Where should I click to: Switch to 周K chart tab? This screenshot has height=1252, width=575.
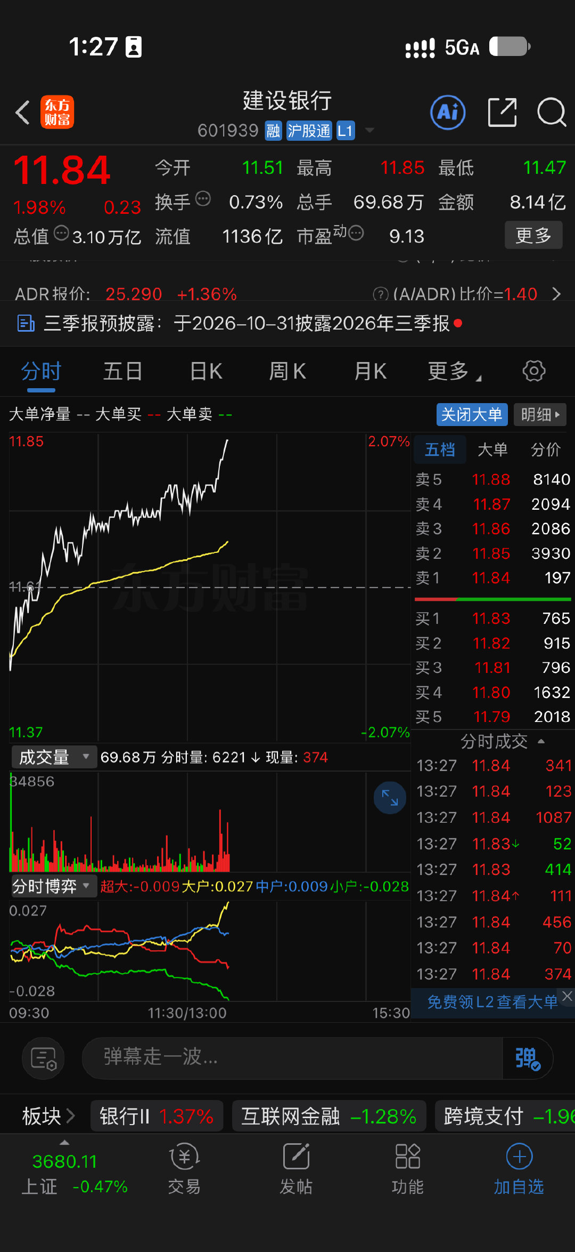pos(288,372)
